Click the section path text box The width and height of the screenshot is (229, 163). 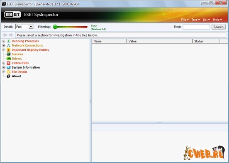(120, 35)
